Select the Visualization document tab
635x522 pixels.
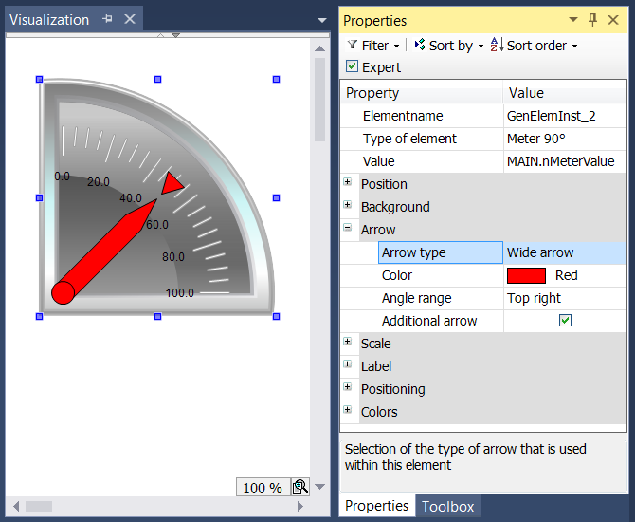click(x=49, y=20)
